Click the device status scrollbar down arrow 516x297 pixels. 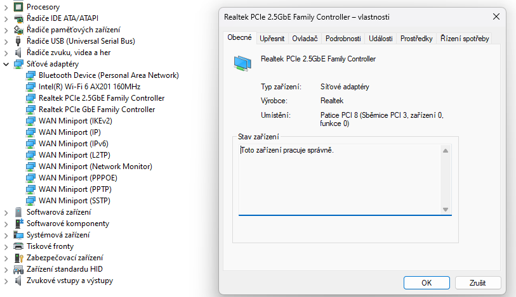(x=446, y=210)
